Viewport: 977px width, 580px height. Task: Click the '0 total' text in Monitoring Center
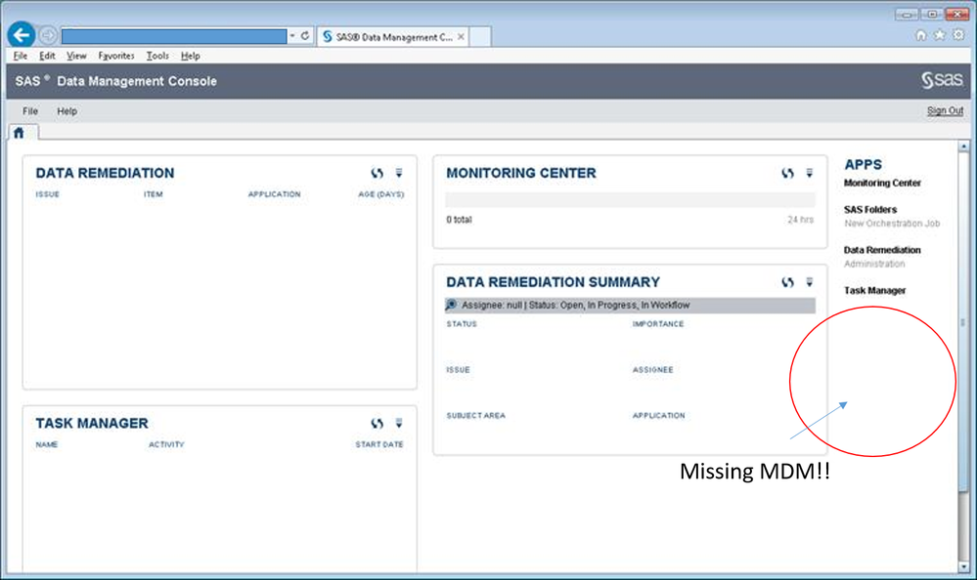click(460, 220)
